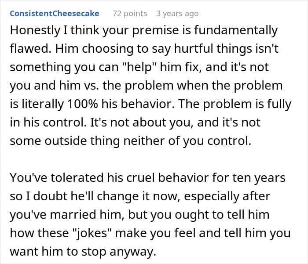Image resolution: width=308 pixels, height=264 pixels.
Task: Click the words 'ought to tell him'
Action: coord(222,215)
